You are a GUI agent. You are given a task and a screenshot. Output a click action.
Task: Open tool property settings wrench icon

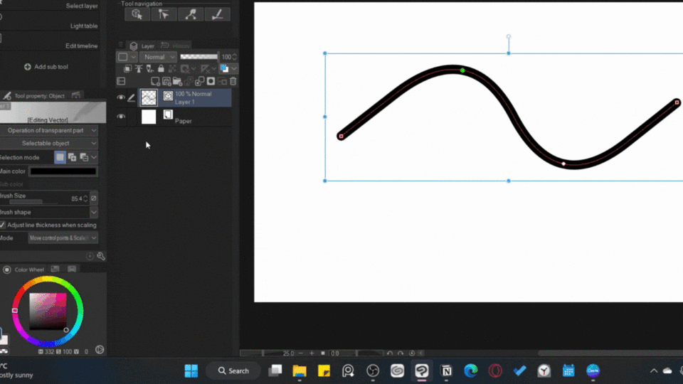point(101,256)
